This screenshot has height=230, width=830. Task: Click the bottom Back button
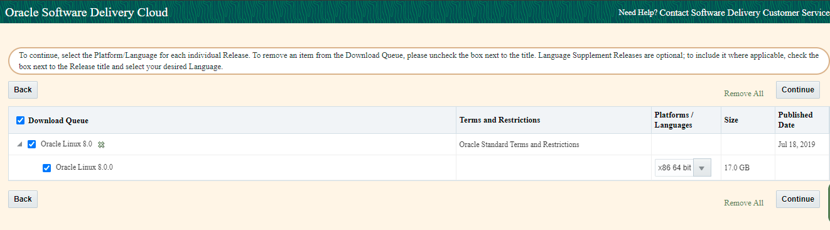[23, 199]
